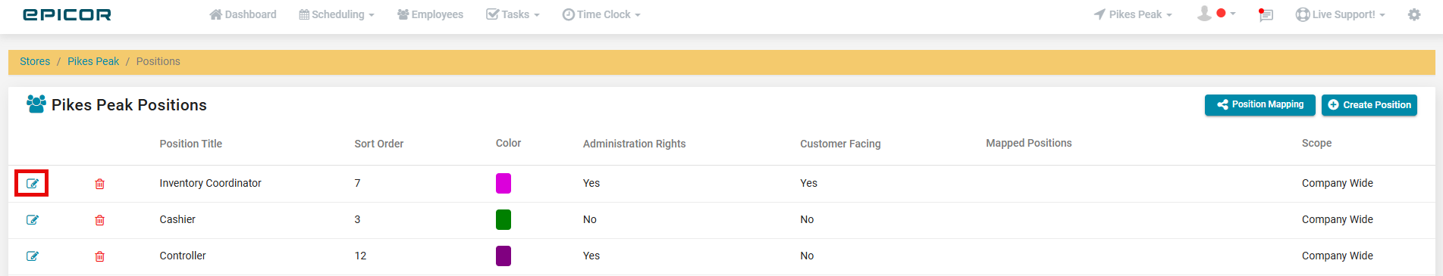Click the Create Position button
The image size is (1443, 276).
pyautogui.click(x=1369, y=105)
